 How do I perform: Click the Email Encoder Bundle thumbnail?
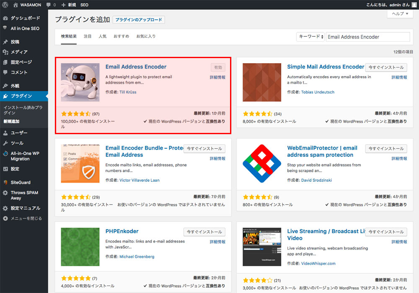click(80, 163)
